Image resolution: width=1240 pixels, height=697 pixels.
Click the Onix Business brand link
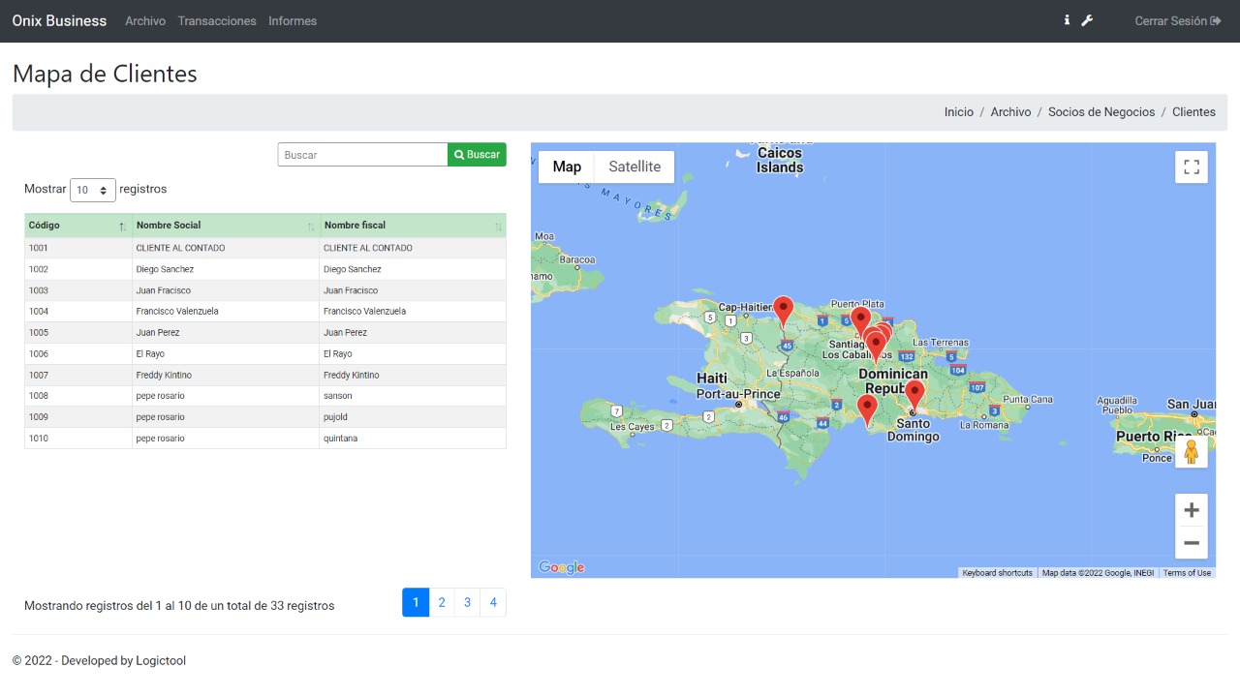click(x=59, y=20)
